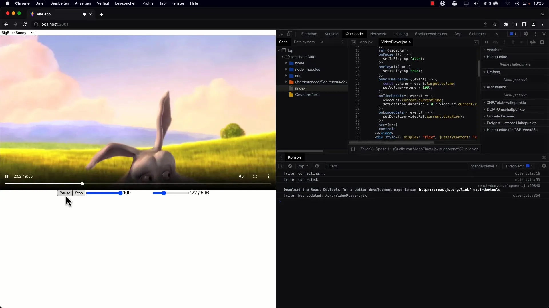Click the step debugger arrow icon

pos(522,42)
